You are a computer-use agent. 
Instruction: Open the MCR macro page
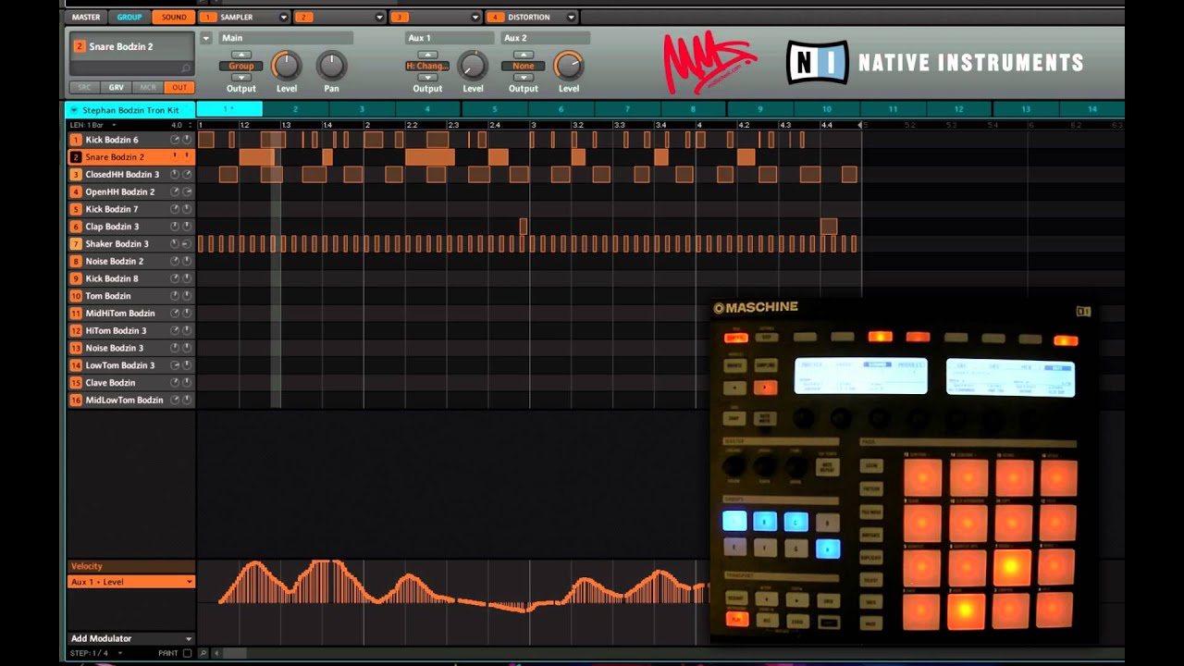[147, 87]
